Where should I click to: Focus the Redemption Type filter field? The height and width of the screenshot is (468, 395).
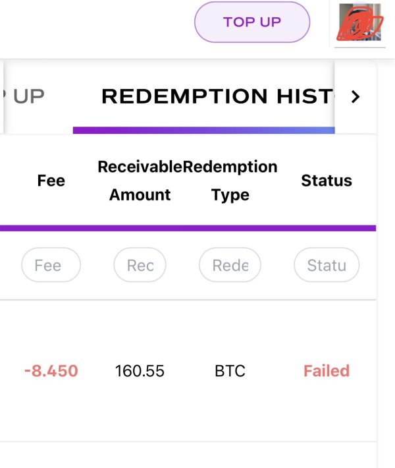230,266
